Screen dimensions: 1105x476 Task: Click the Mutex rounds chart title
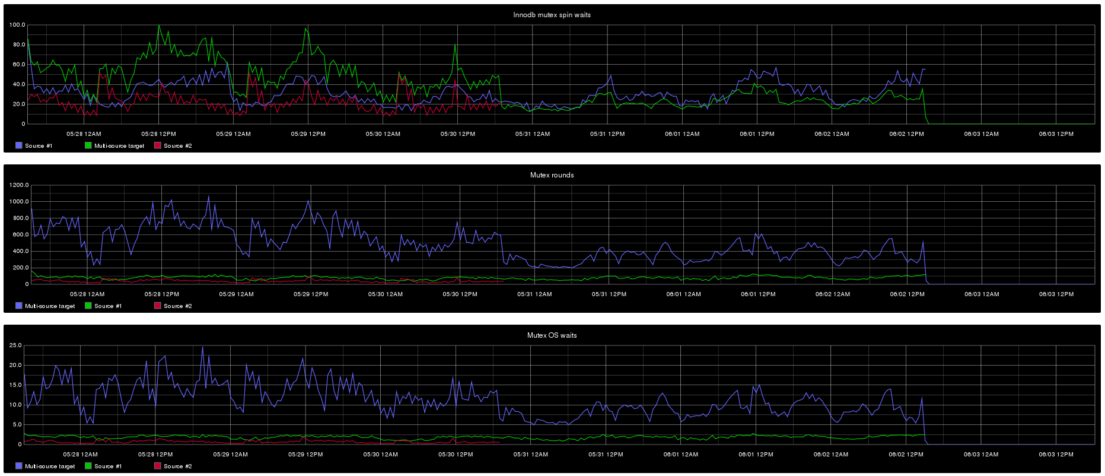[552, 175]
